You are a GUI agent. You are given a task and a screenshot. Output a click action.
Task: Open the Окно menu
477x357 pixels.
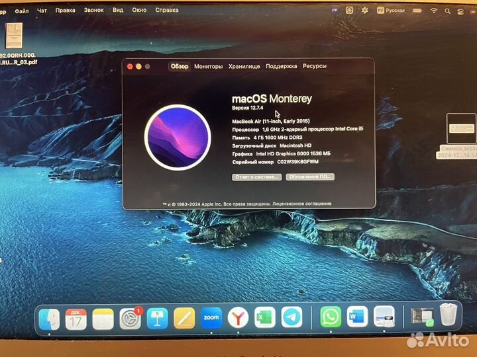point(139,10)
